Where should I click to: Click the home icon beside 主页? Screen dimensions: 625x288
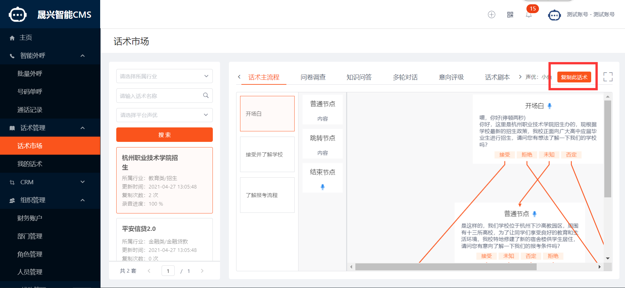[12, 38]
